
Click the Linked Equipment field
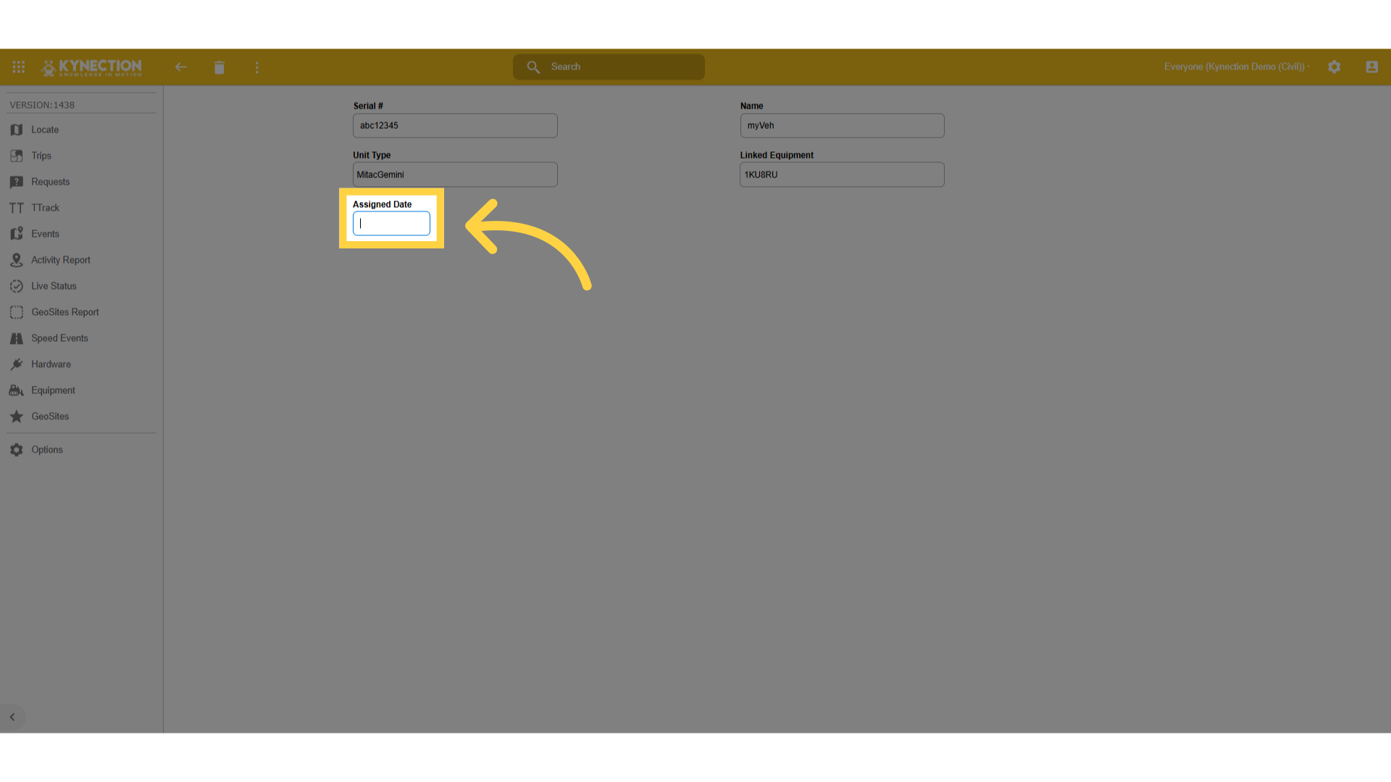842,175
